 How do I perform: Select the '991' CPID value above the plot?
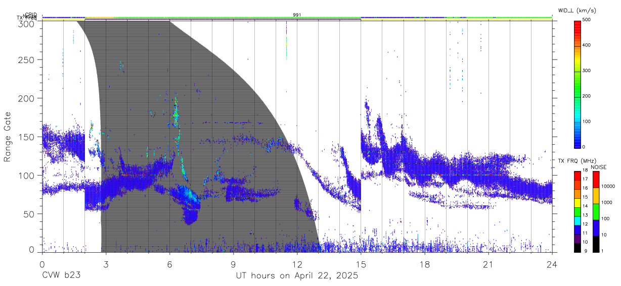click(x=297, y=15)
